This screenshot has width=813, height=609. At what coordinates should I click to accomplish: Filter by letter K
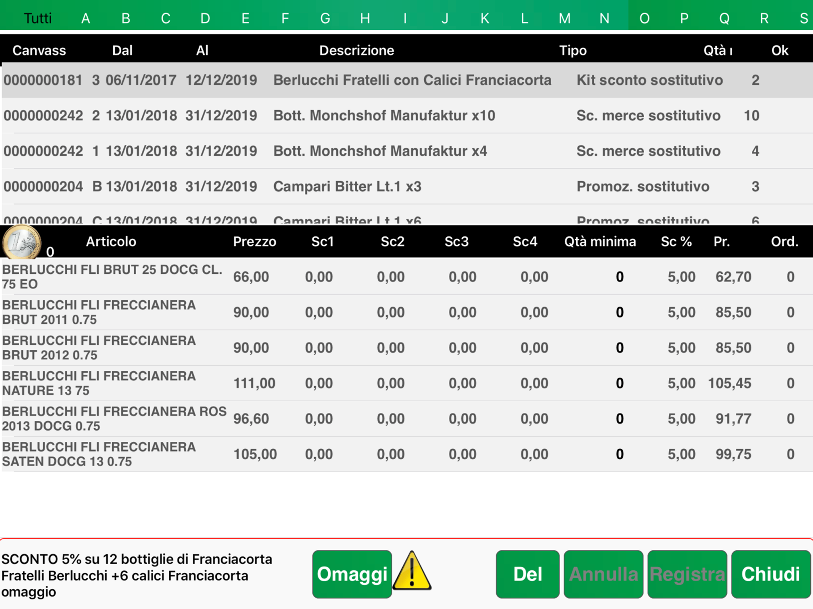[485, 18]
